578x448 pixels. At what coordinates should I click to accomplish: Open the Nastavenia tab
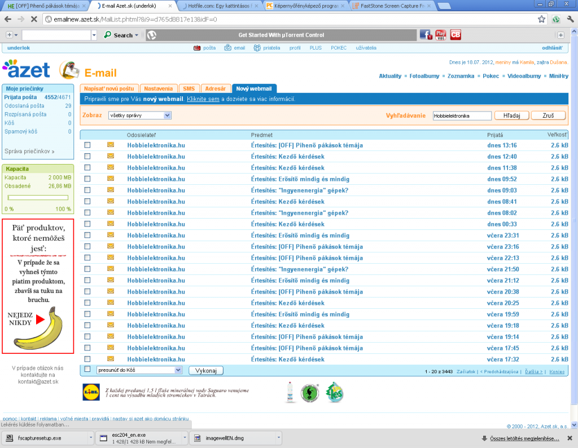(159, 88)
